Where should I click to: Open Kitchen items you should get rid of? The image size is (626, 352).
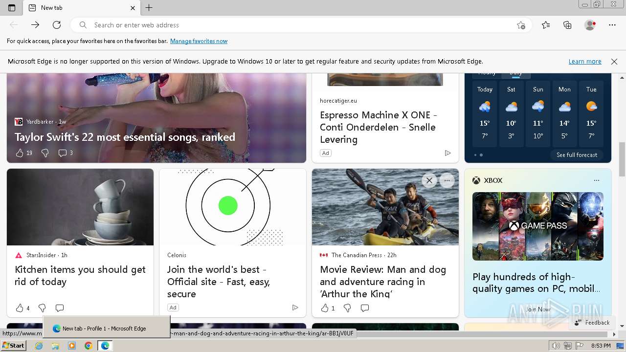[x=80, y=276]
